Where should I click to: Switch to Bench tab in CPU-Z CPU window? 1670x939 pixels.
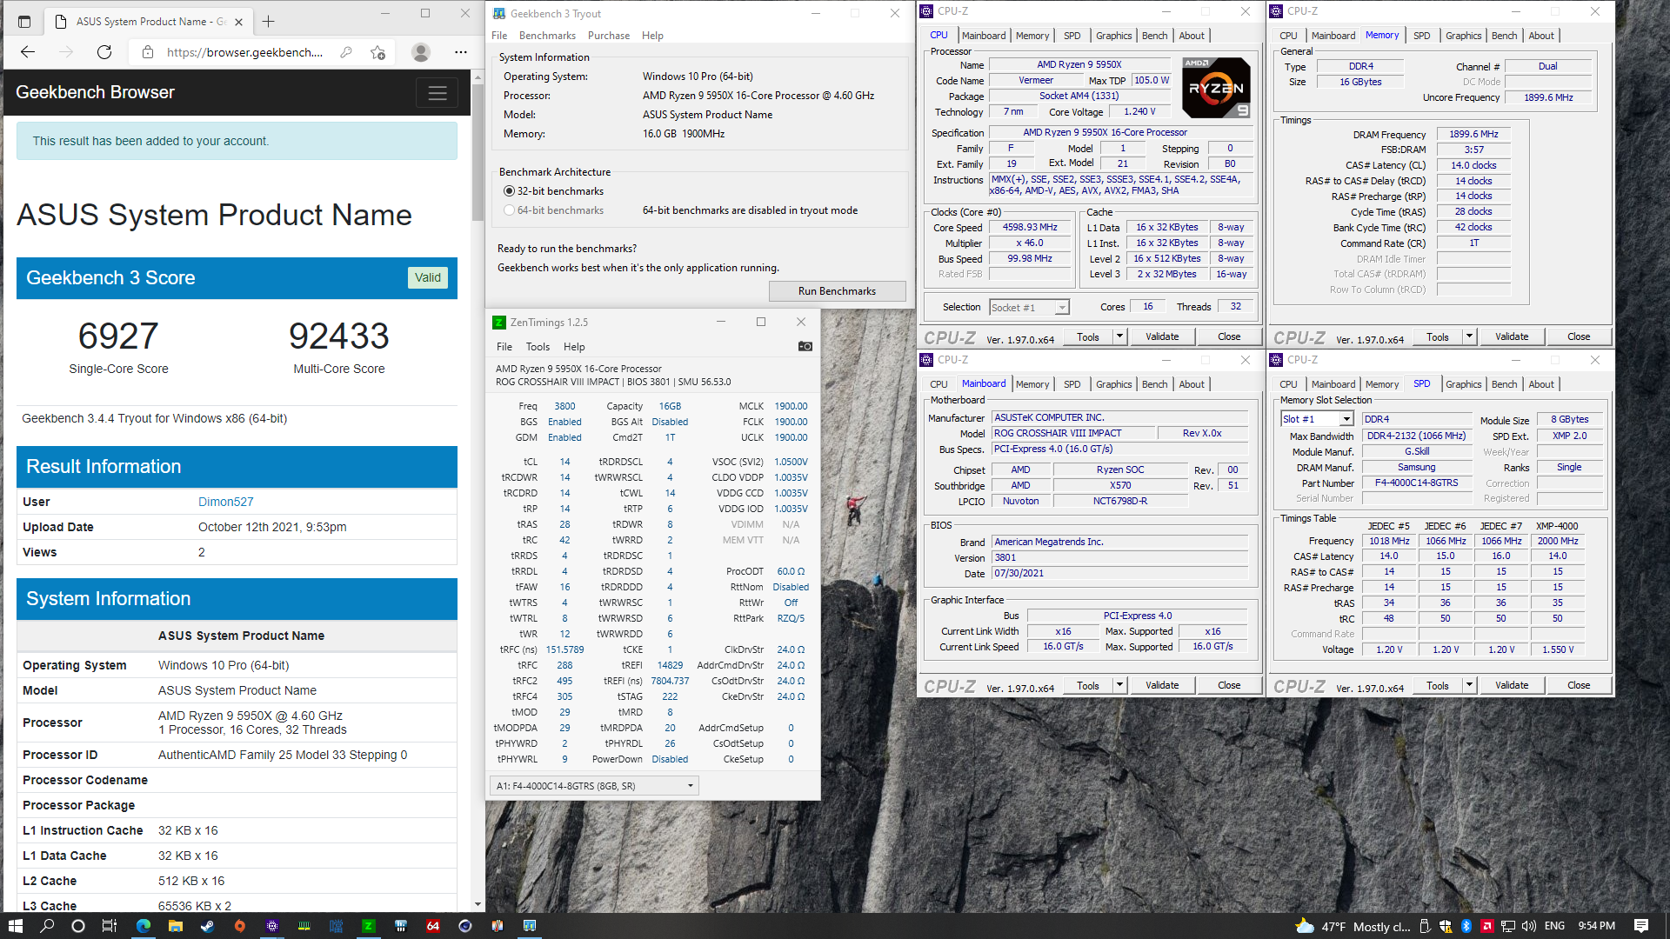pyautogui.click(x=1154, y=36)
